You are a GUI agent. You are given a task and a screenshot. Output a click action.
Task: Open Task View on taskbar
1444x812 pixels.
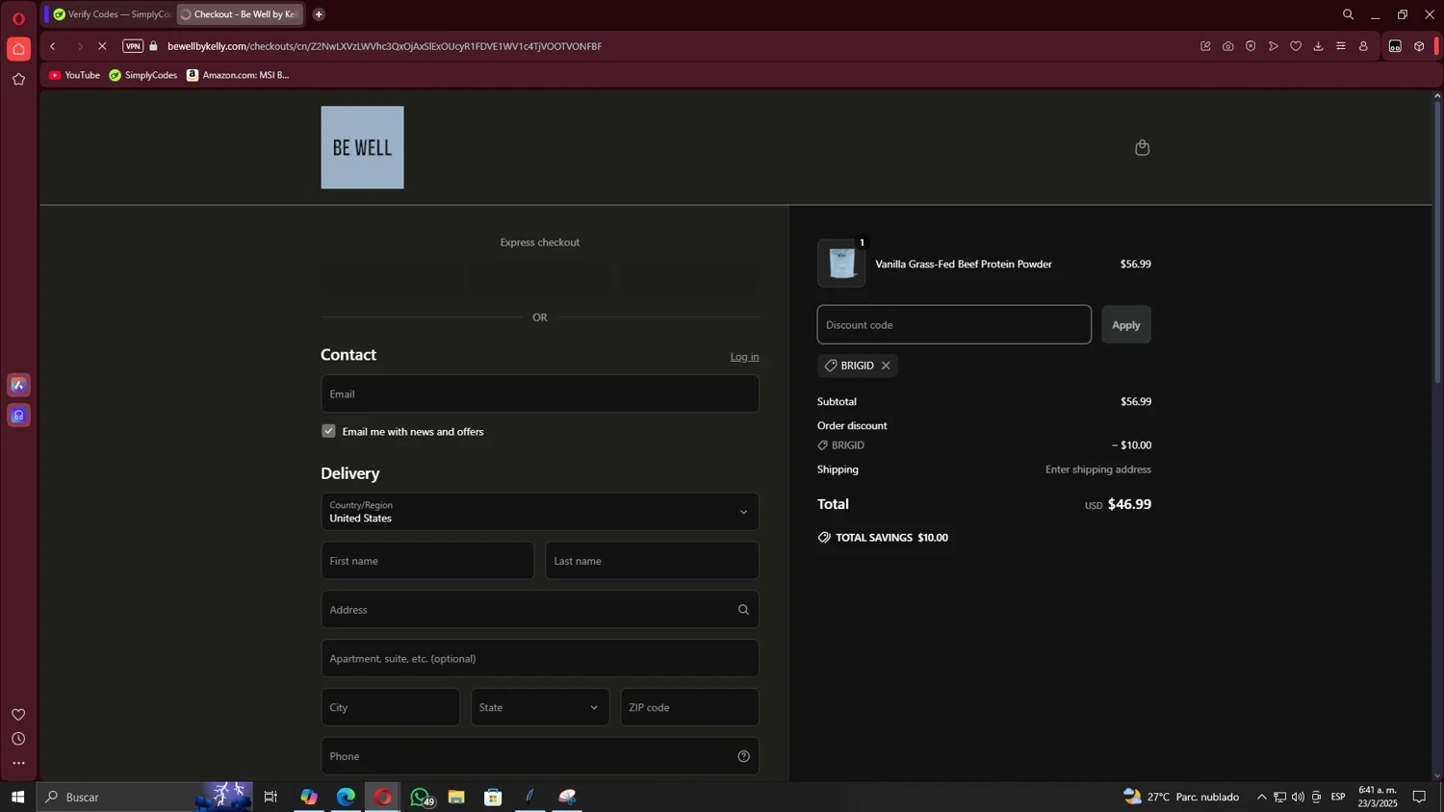(x=271, y=797)
